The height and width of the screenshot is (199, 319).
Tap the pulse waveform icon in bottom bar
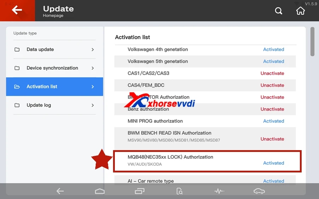point(219,191)
